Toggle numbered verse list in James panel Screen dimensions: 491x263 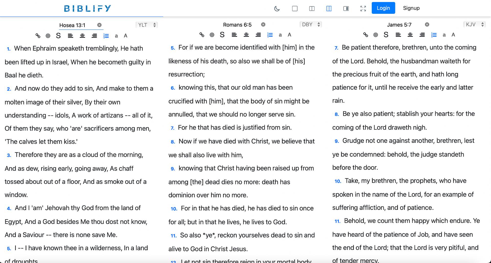pos(434,35)
